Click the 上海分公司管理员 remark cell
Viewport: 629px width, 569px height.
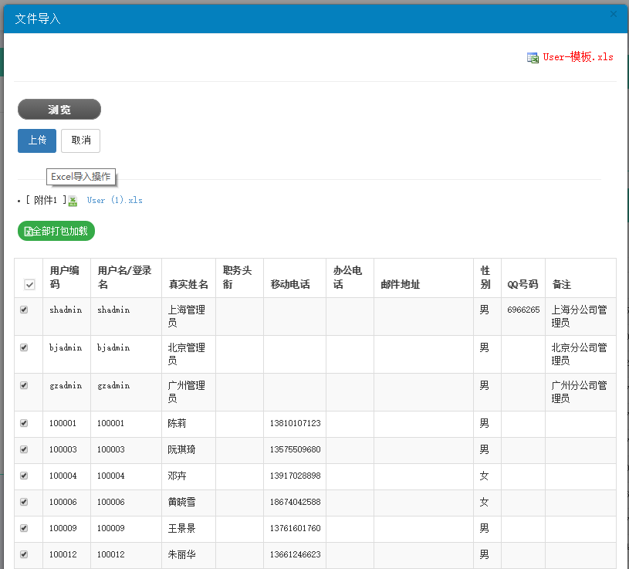[x=580, y=317]
